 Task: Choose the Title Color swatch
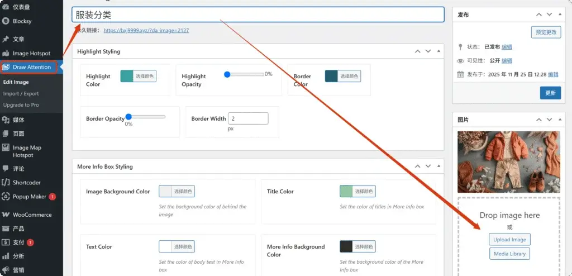(346, 191)
